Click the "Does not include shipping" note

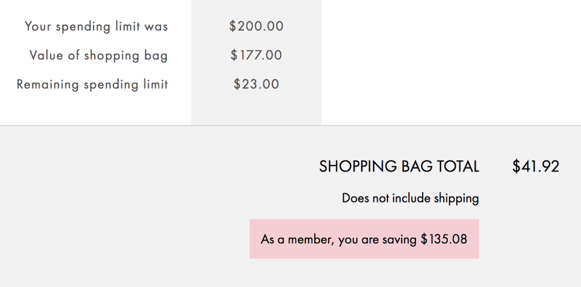410,198
